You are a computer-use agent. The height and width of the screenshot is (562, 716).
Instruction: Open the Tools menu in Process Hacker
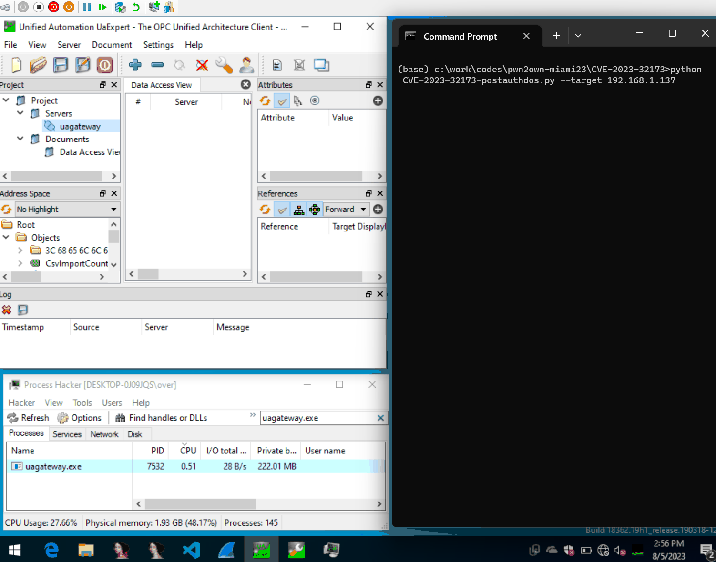pos(82,403)
